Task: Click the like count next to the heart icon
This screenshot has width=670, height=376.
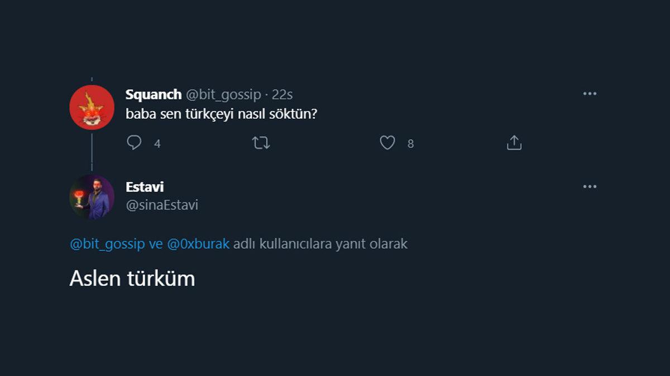Action: 410,144
